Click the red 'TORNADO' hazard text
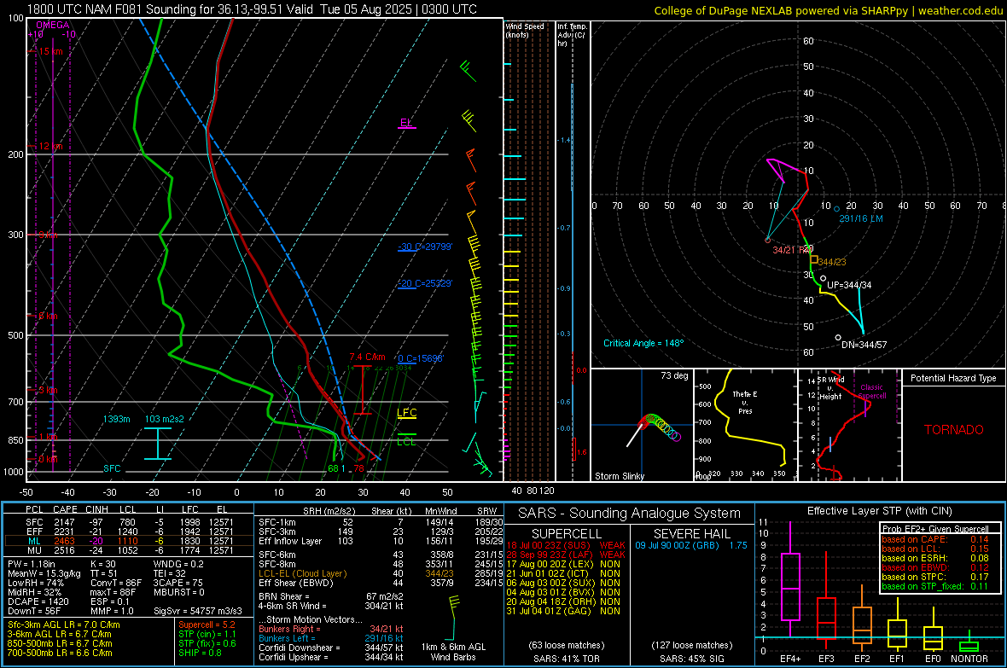The image size is (1007, 668). [954, 430]
